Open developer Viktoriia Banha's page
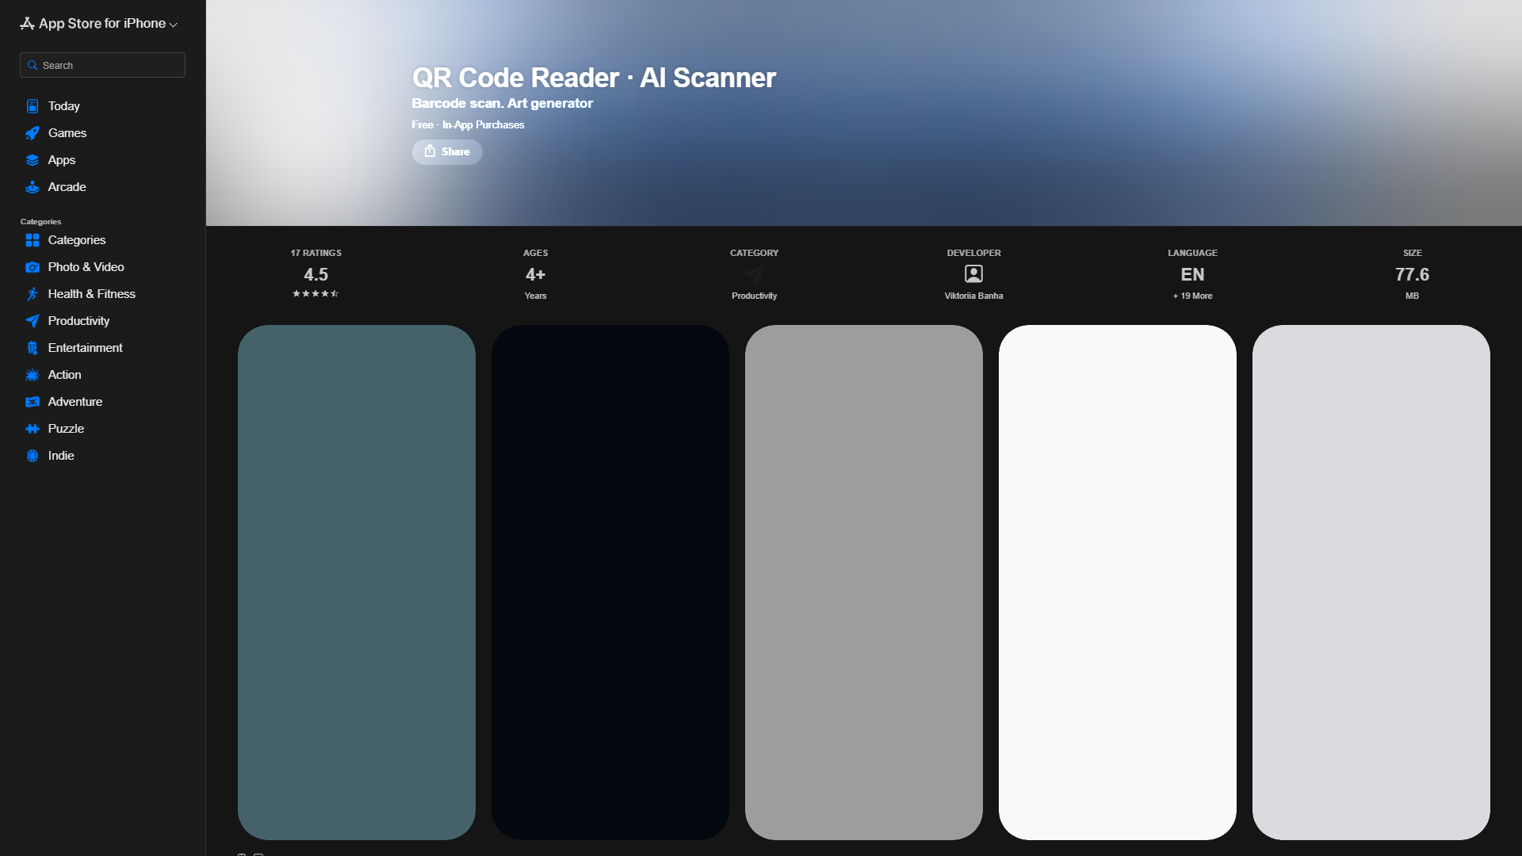Image resolution: width=1522 pixels, height=856 pixels. coord(973,296)
